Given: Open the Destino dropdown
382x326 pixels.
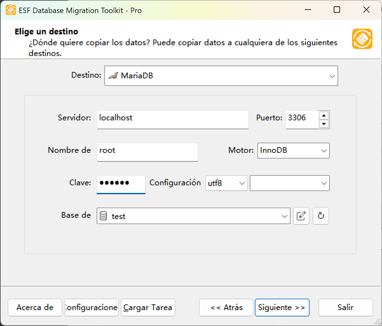Looking at the screenshot, I should [332, 76].
